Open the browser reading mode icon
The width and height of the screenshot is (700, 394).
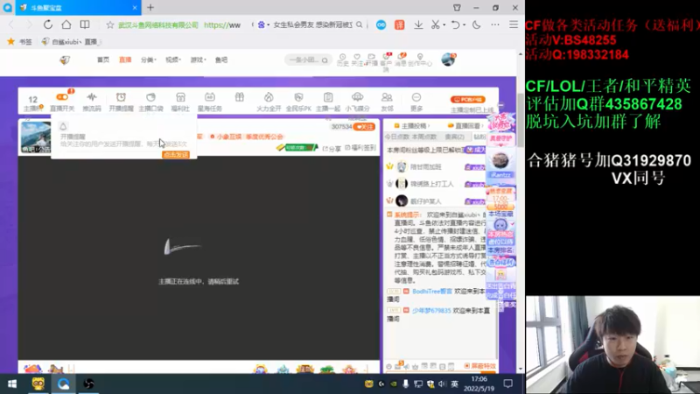click(85, 25)
